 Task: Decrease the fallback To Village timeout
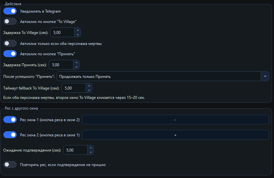pyautogui.click(x=89, y=90)
